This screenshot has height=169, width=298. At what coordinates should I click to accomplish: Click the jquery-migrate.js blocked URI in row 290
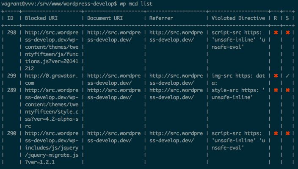coord(52,148)
